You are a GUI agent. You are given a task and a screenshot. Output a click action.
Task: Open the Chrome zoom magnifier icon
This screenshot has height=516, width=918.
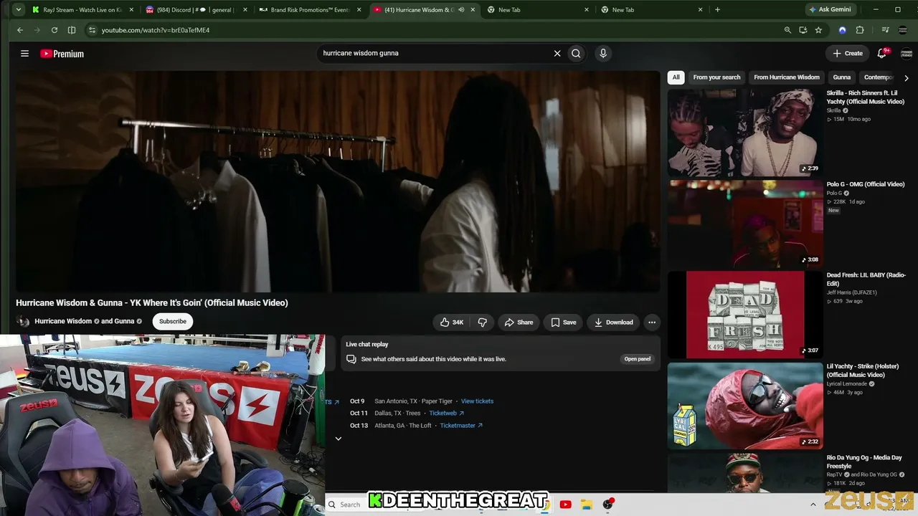click(787, 30)
